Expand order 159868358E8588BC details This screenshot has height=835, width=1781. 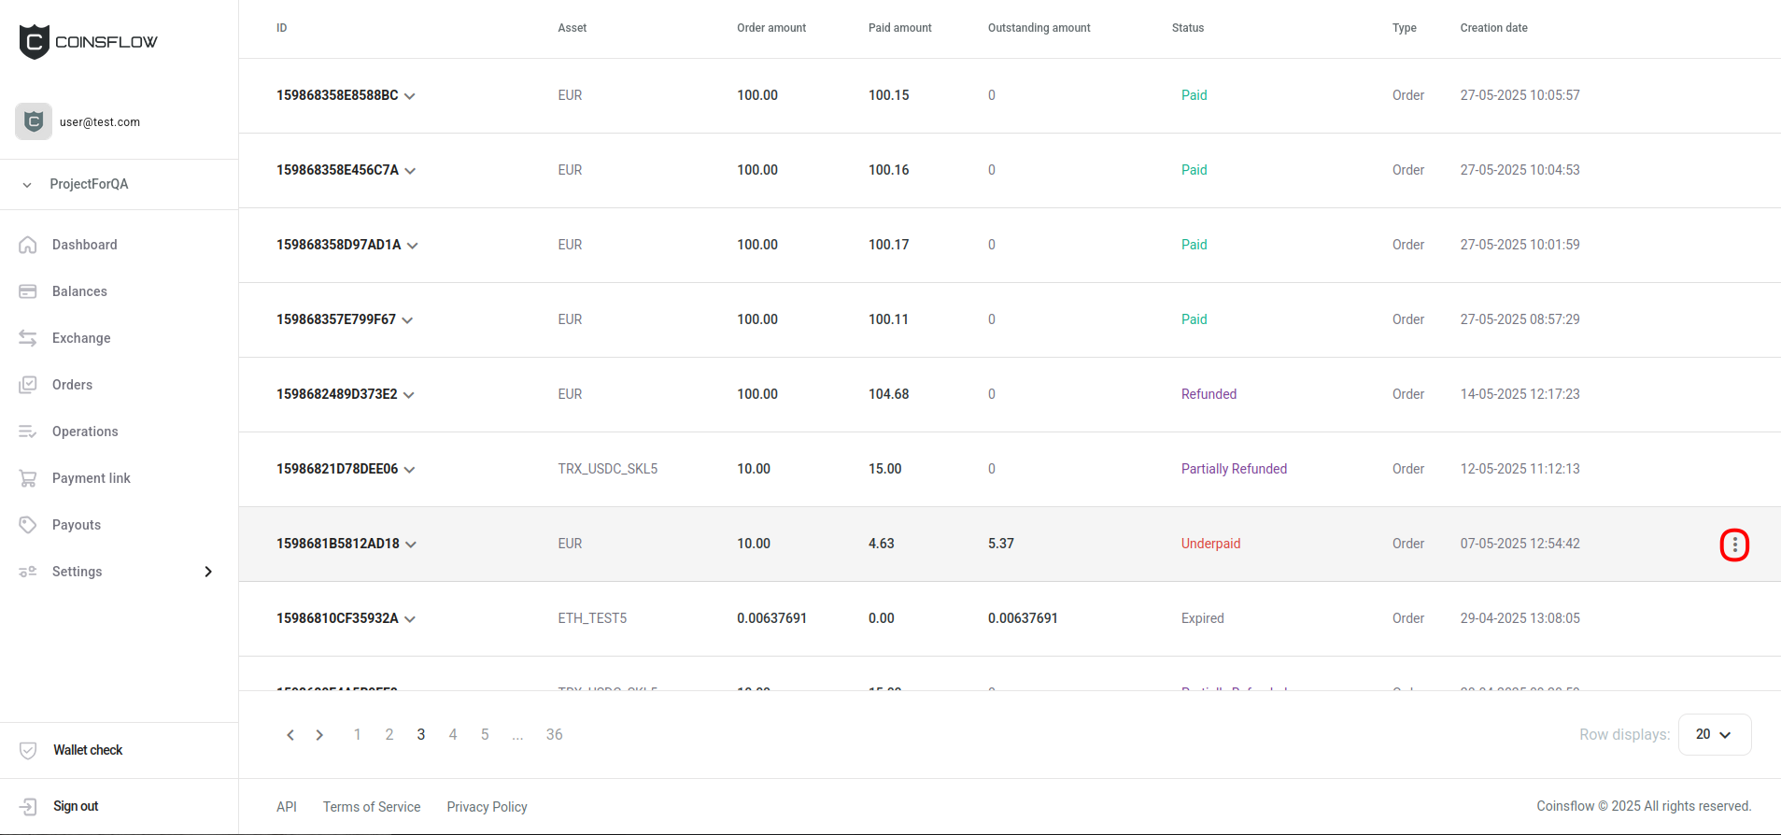(x=410, y=96)
